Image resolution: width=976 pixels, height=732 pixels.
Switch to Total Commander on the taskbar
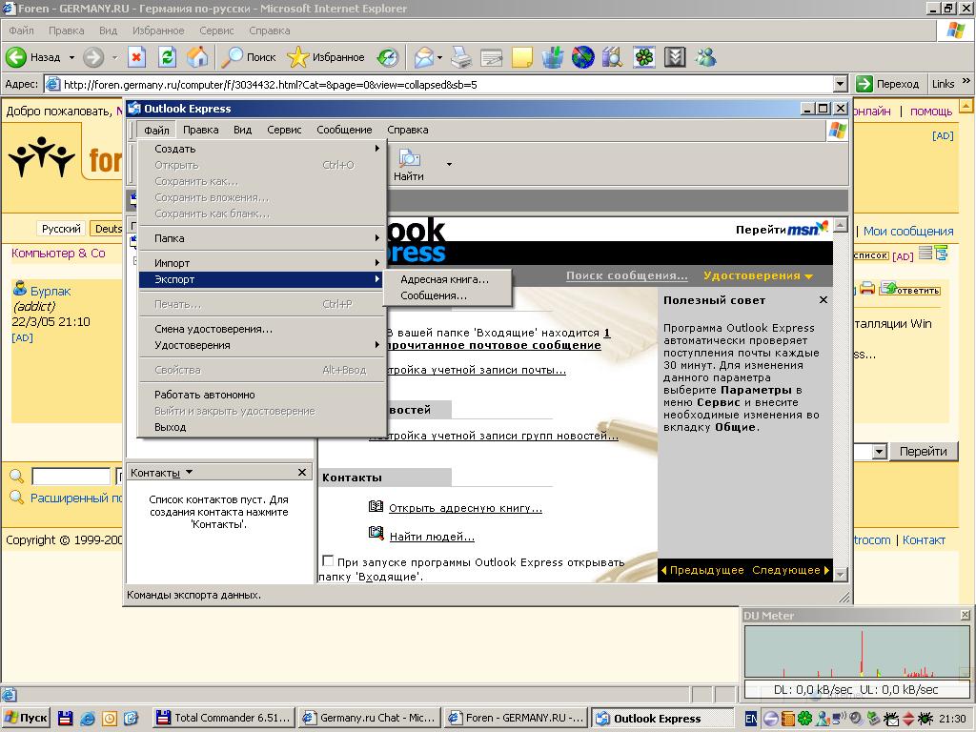(223, 718)
